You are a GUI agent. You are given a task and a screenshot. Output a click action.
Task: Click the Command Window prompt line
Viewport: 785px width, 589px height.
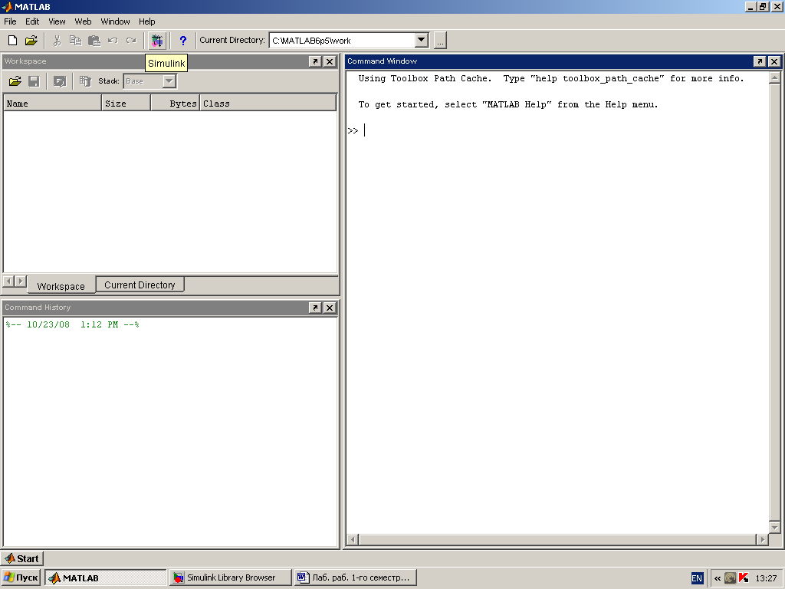pyautogui.click(x=557, y=130)
